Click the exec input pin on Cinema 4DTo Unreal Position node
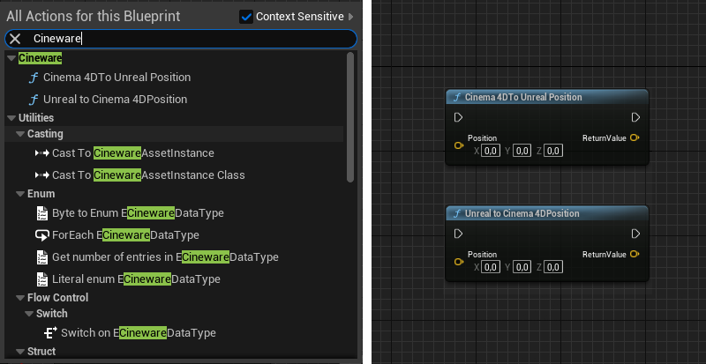Viewport: 706px width, 364px height. pyautogui.click(x=458, y=117)
